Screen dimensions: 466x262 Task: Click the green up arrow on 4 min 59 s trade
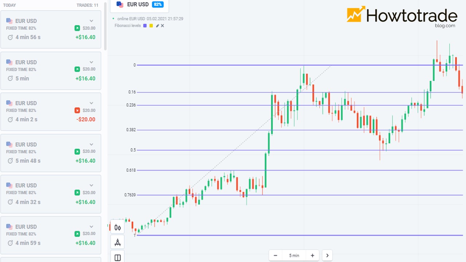[x=77, y=234]
